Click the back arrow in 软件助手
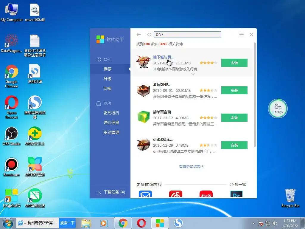305x229 pixels. click(139, 35)
